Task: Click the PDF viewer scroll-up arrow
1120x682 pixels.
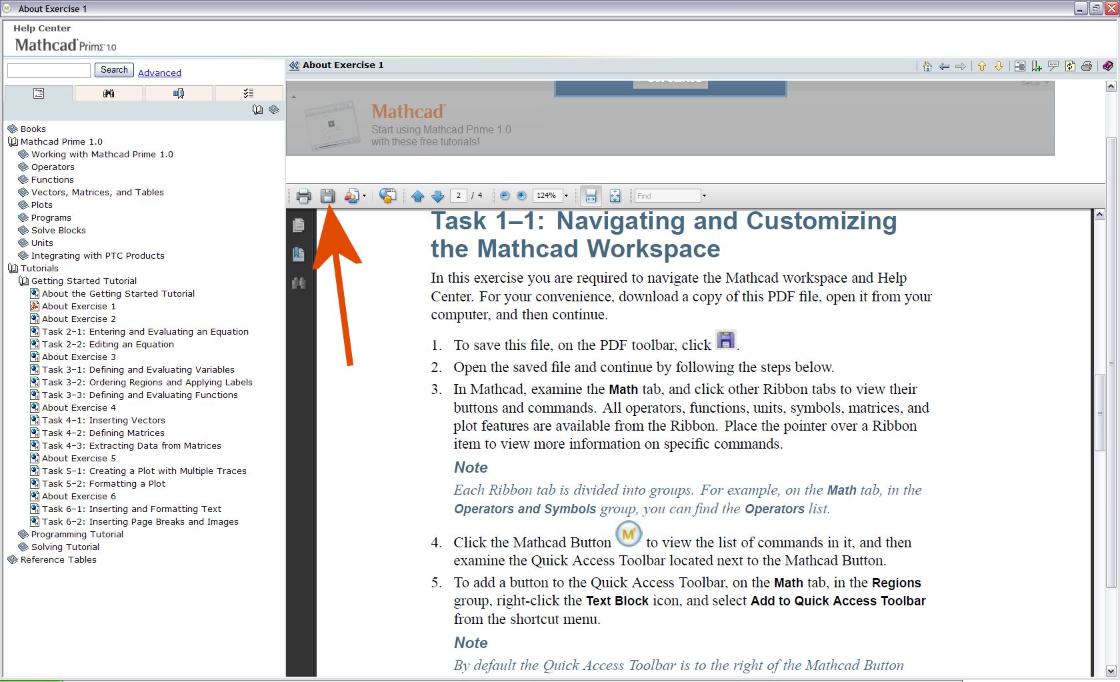Action: pos(1100,214)
